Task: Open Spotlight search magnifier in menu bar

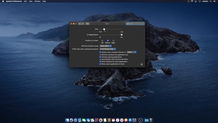Action: [x=211, y=1]
